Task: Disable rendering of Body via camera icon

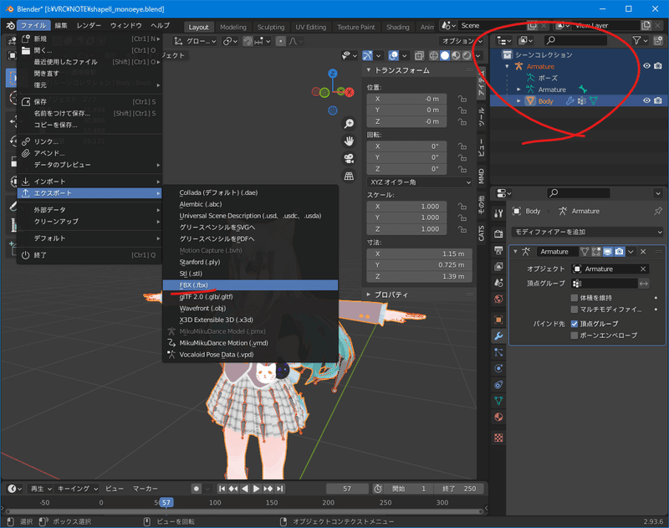Action: [x=658, y=100]
